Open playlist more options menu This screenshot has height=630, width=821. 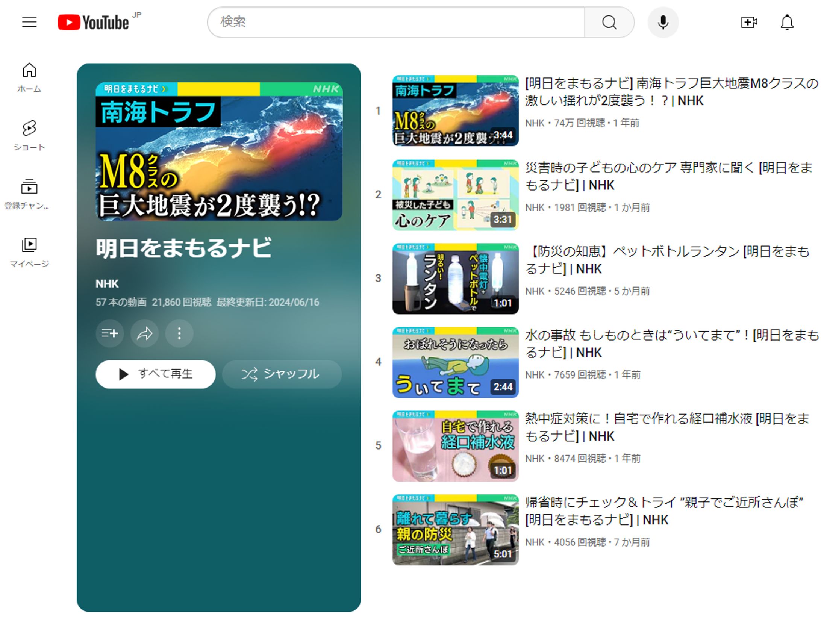179,333
